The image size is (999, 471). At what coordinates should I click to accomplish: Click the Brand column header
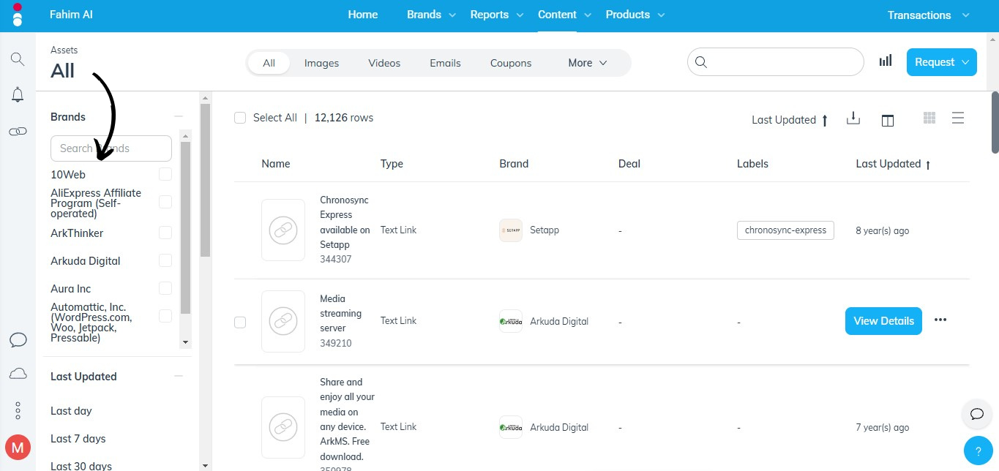pos(514,164)
